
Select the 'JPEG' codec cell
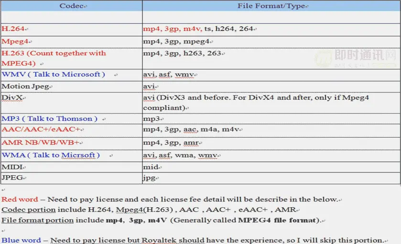(72, 178)
